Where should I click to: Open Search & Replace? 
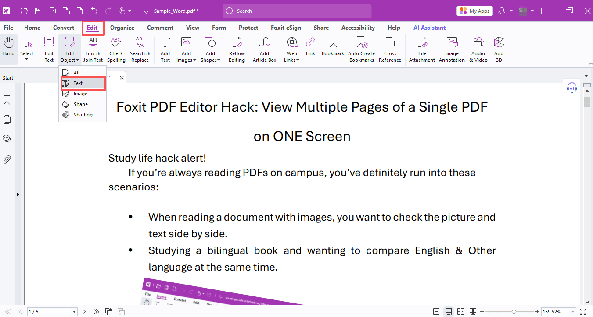coord(140,49)
